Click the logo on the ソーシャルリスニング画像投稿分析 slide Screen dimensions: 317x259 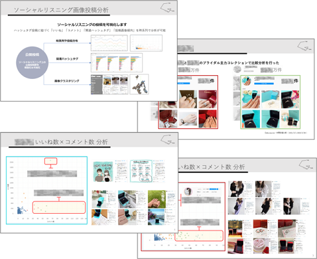(x=167, y=7)
